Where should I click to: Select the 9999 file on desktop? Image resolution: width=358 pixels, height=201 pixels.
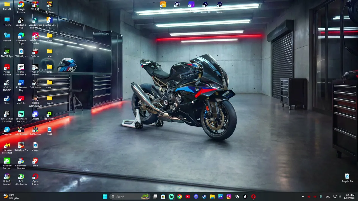50,131
